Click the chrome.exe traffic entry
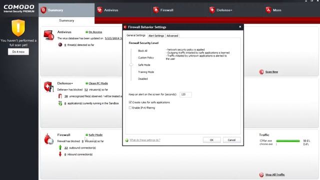Image resolution: width=320 pixels, height=180 pixels. point(266,144)
